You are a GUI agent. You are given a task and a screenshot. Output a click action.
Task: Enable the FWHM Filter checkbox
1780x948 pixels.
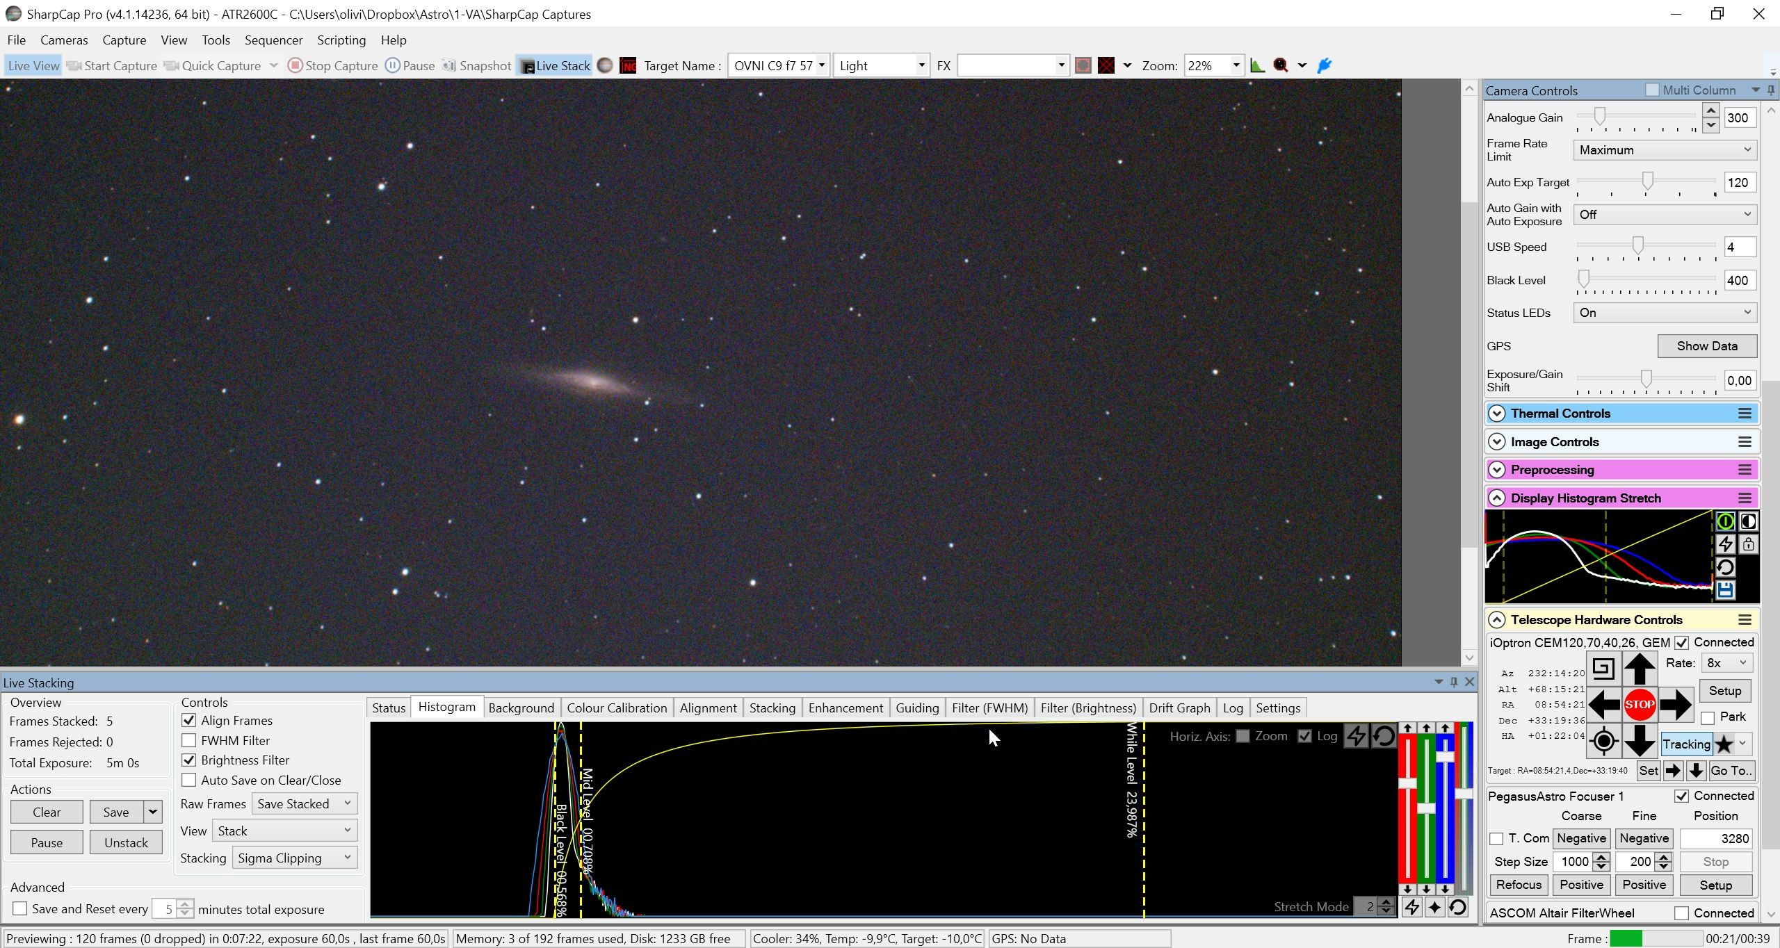point(188,740)
